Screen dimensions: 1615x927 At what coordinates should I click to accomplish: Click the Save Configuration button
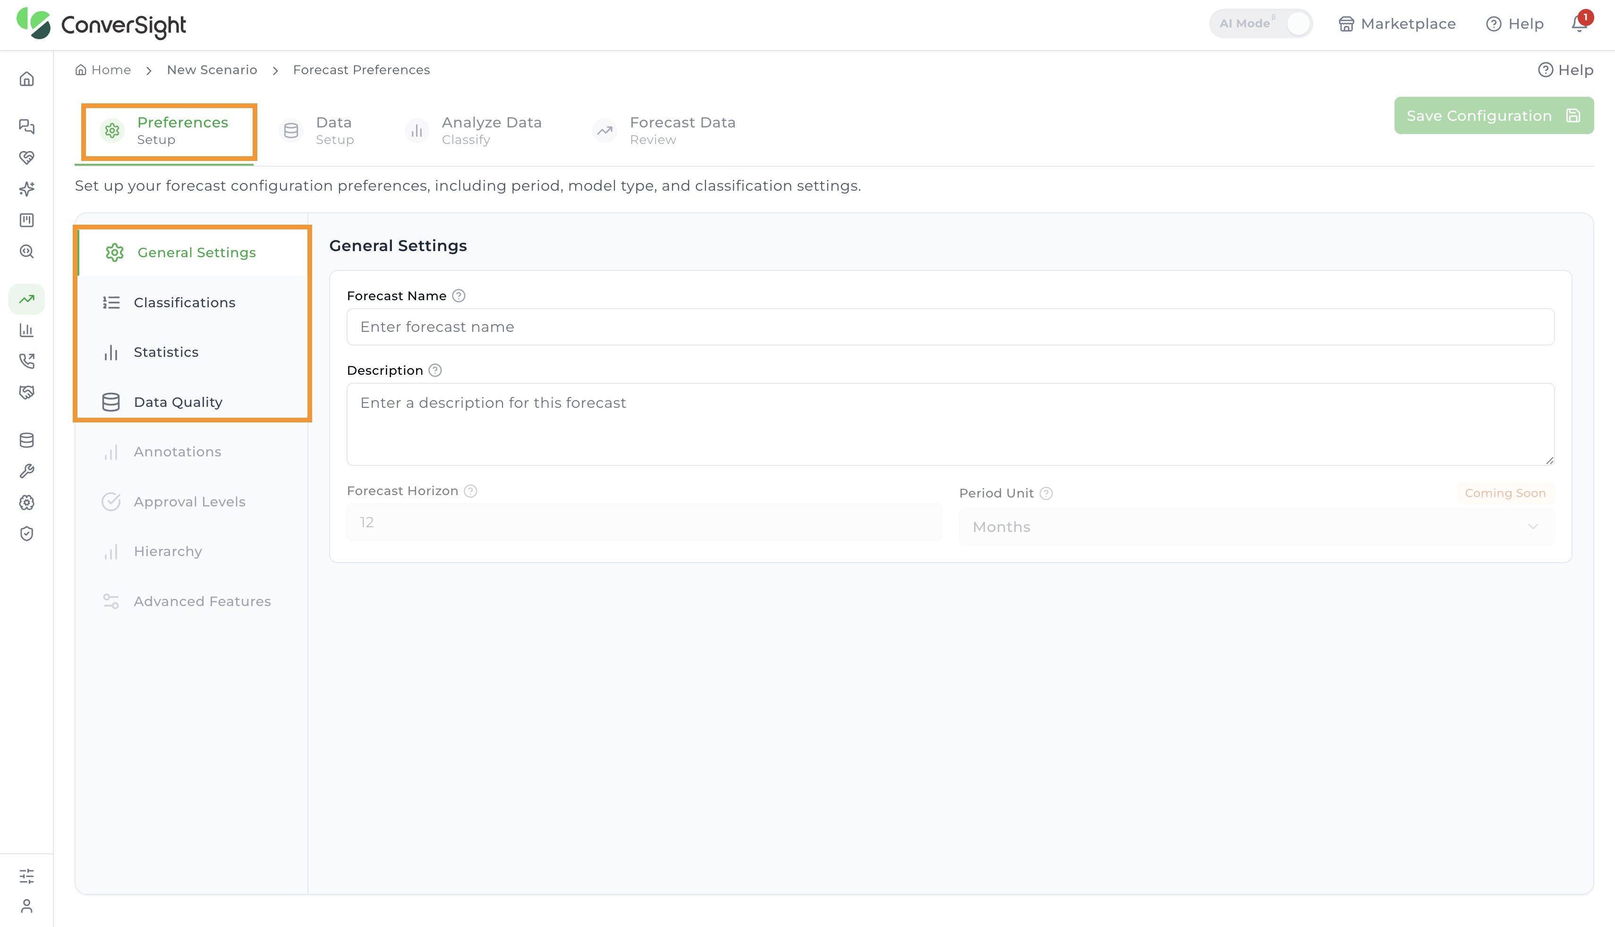point(1493,115)
